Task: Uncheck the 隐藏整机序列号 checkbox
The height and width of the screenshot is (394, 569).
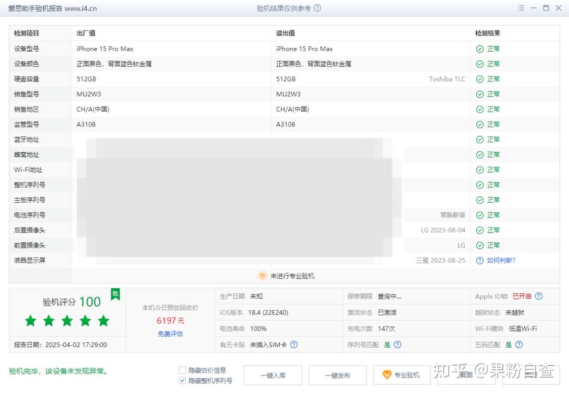Action: click(x=182, y=380)
